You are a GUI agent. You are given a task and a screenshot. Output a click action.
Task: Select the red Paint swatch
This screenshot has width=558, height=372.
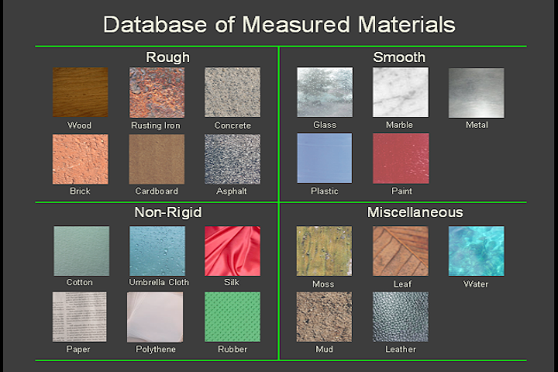click(400, 158)
